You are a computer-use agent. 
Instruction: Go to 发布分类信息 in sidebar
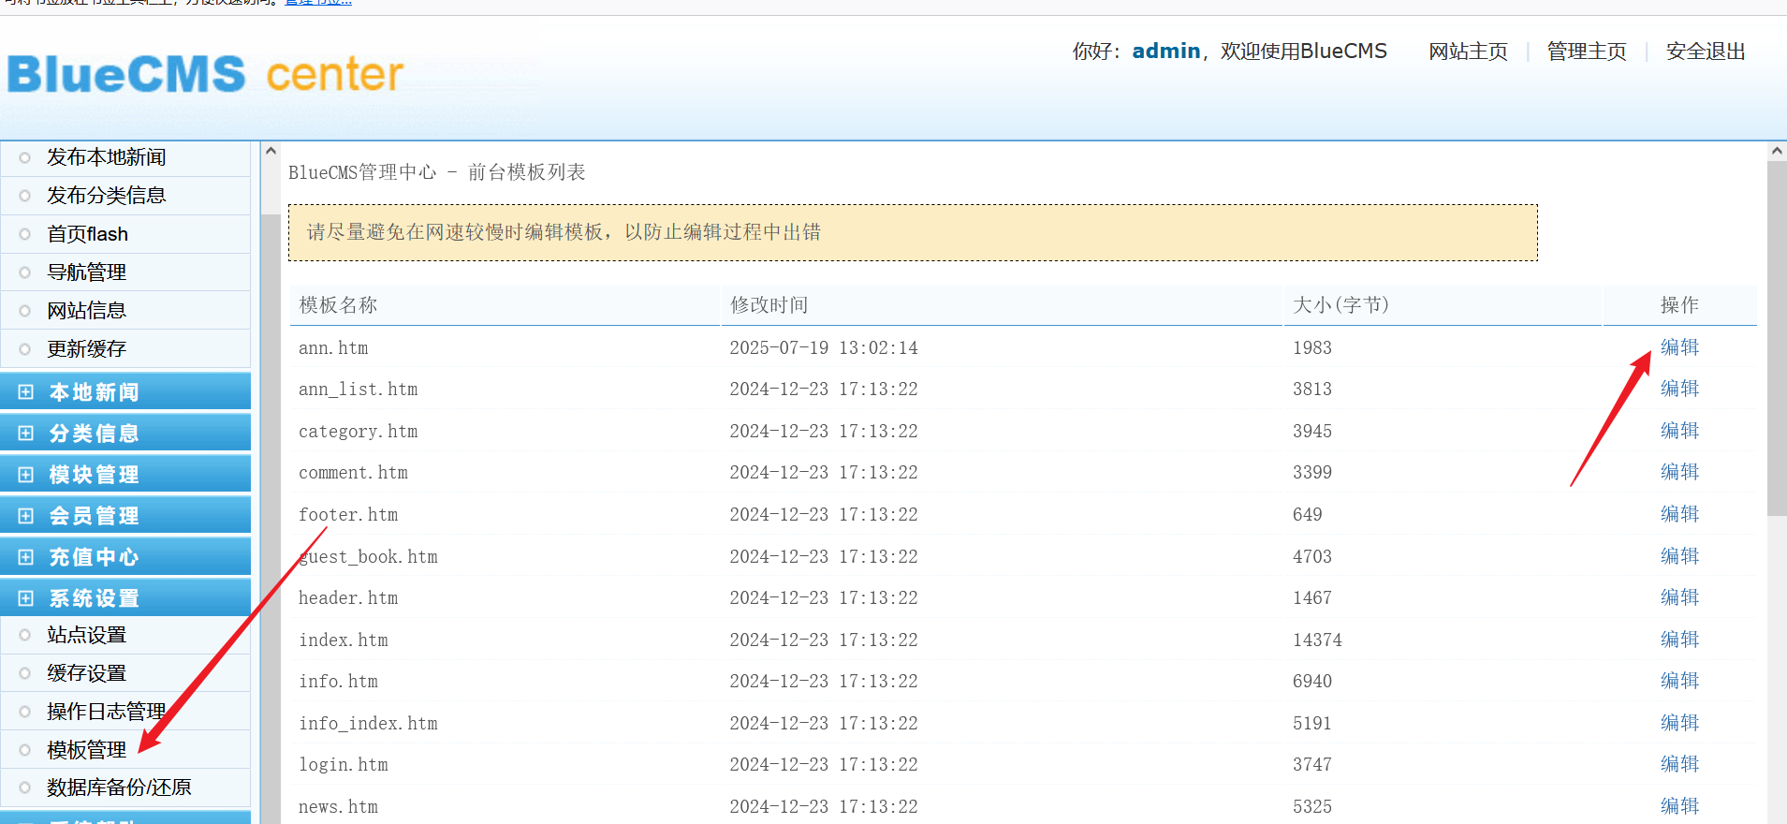click(x=107, y=196)
